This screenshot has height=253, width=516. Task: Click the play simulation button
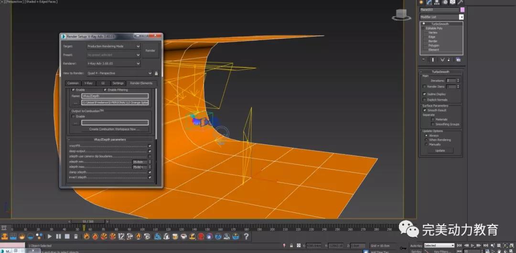pos(50,236)
